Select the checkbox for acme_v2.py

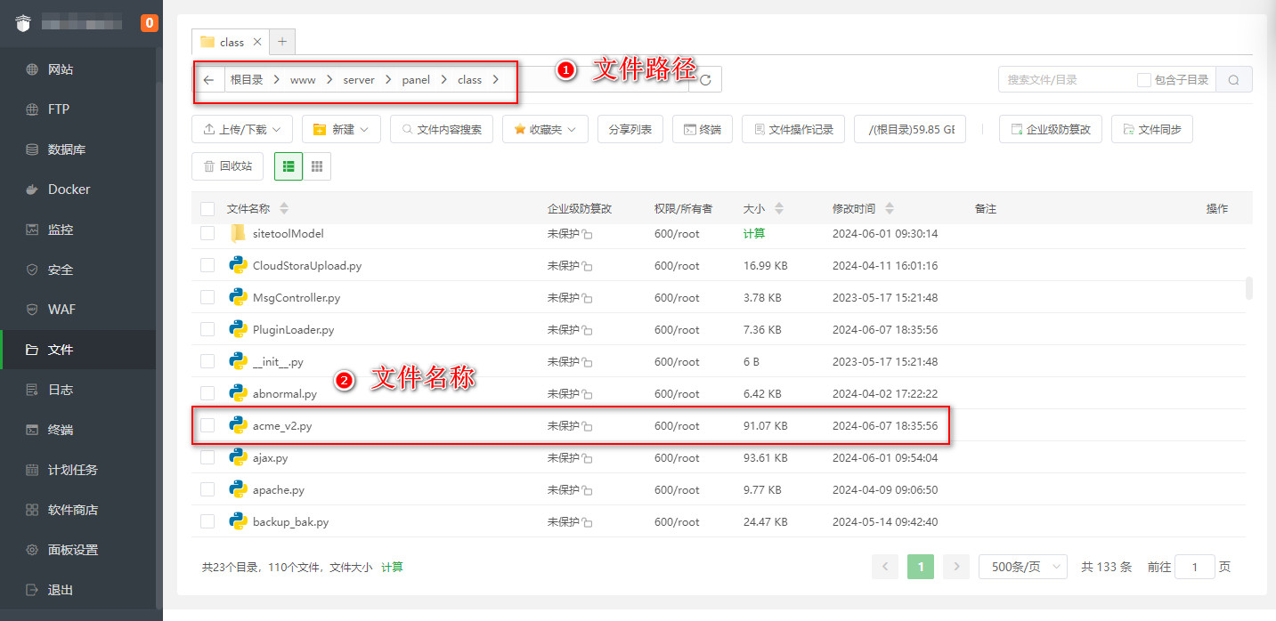[x=207, y=425]
